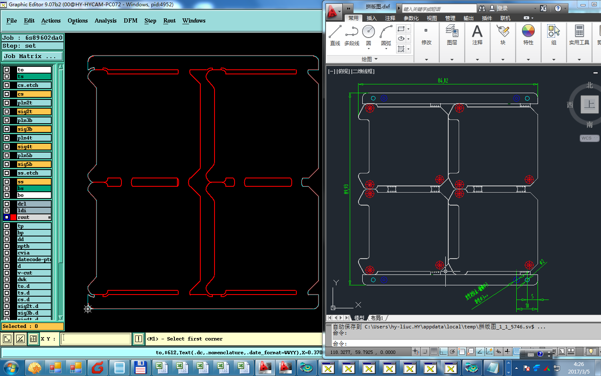Open the Windows Start menu
Screen dimensions: 601x376
[x=11, y=368]
